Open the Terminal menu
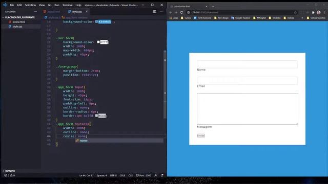328x184 pixels. (x=67, y=5)
